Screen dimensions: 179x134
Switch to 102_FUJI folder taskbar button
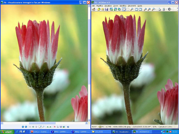tap(101, 132)
